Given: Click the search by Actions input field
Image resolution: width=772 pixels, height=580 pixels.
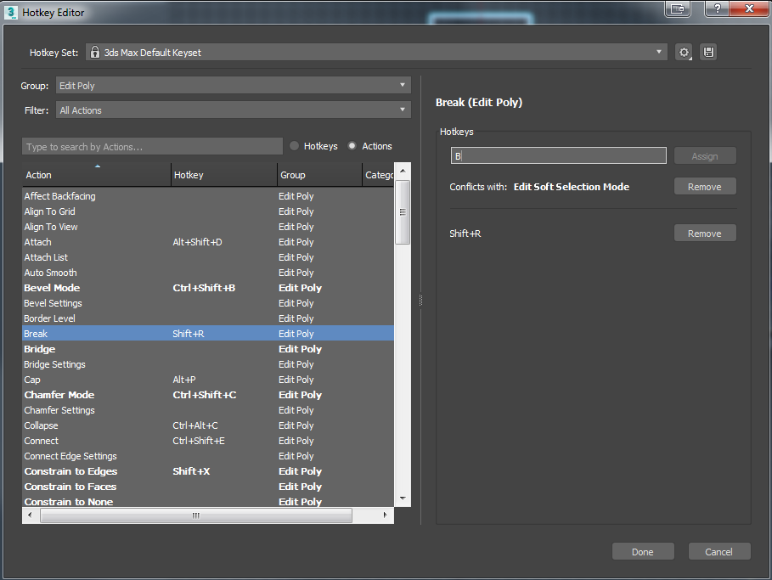Looking at the screenshot, I should pos(152,145).
